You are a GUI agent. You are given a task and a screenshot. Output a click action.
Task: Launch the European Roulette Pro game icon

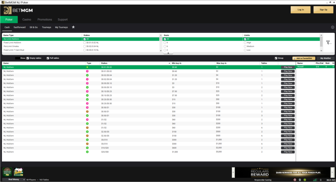click(7, 172)
